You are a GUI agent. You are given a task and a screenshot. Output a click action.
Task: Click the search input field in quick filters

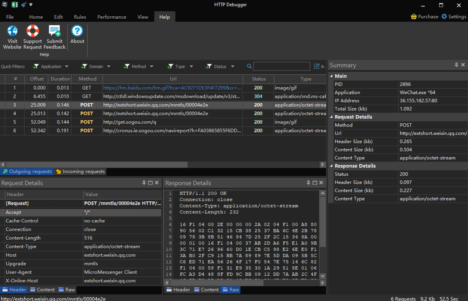282,67
